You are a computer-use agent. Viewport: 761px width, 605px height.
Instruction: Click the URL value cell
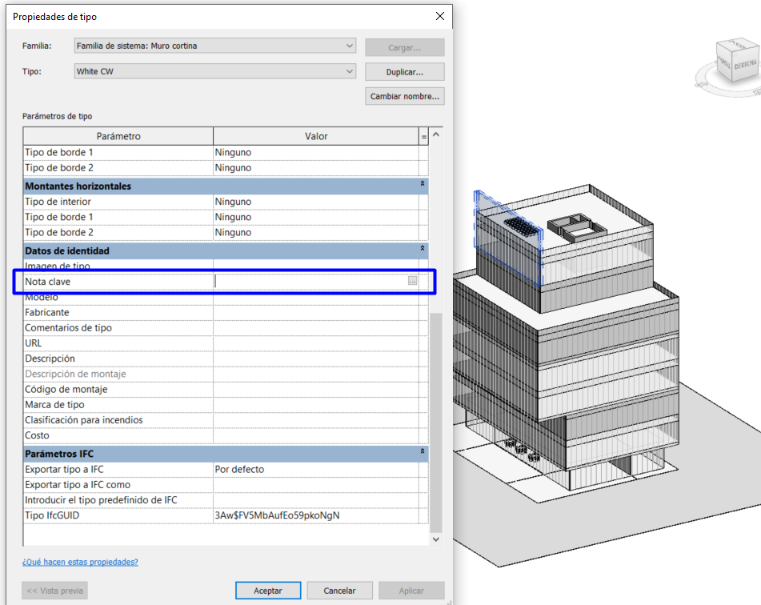pos(316,343)
